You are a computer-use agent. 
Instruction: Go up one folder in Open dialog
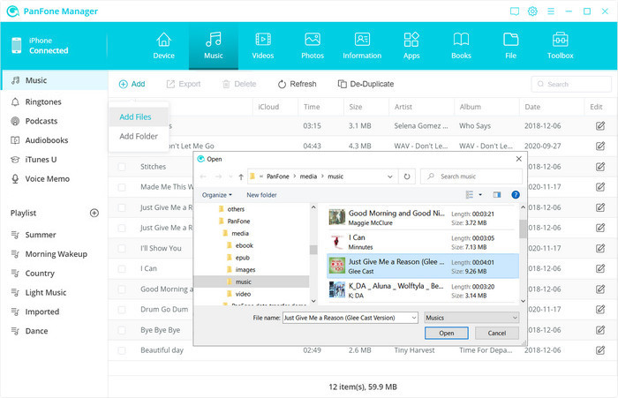pyautogui.click(x=241, y=176)
